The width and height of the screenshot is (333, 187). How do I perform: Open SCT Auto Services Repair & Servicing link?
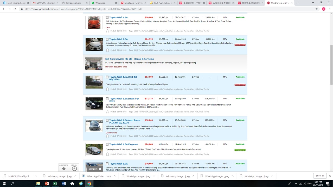click(129, 59)
